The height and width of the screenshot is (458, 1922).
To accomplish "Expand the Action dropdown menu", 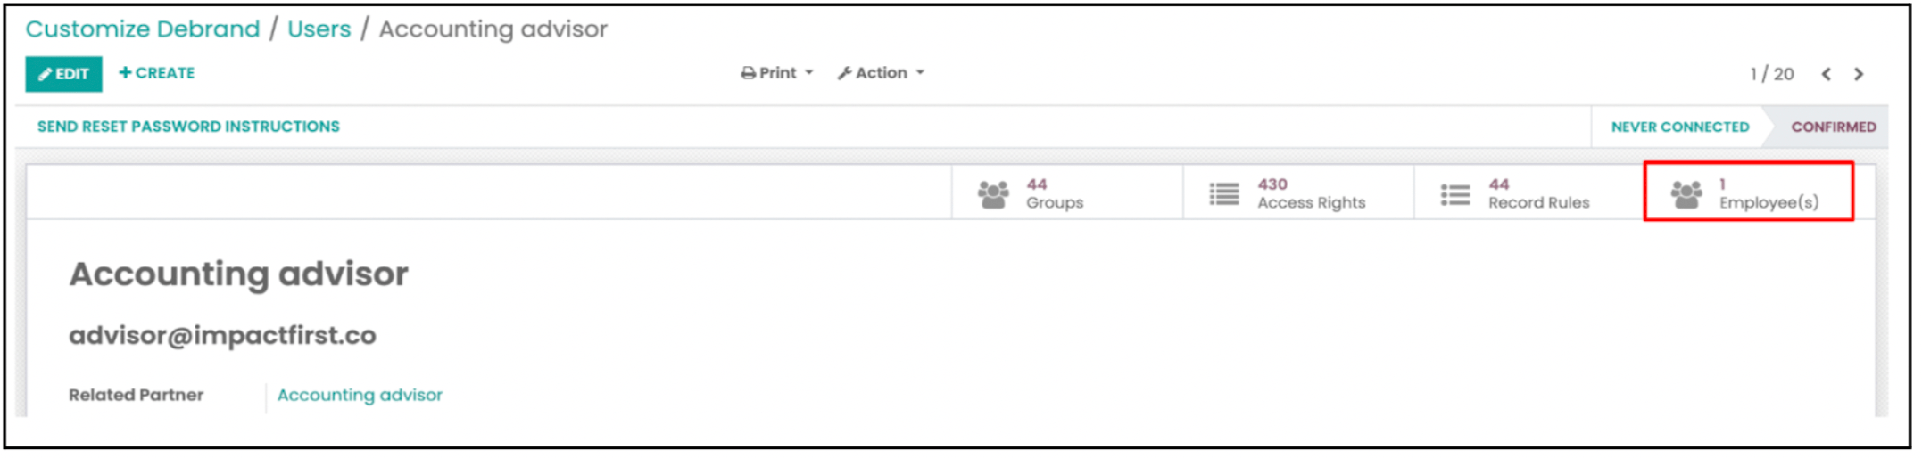I will (881, 73).
